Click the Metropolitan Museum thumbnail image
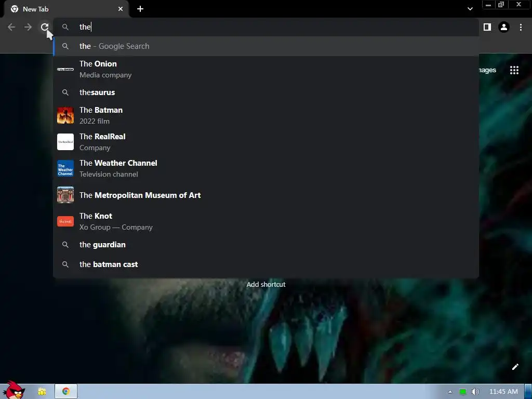This screenshot has width=532, height=399. [65, 195]
